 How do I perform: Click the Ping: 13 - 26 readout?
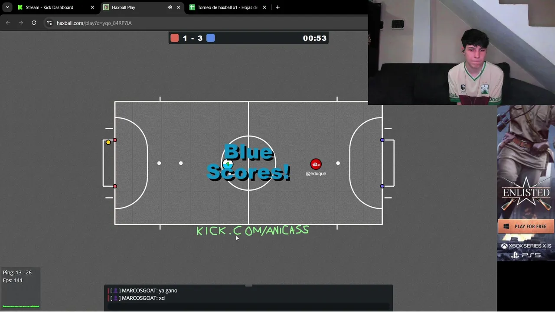(17, 273)
